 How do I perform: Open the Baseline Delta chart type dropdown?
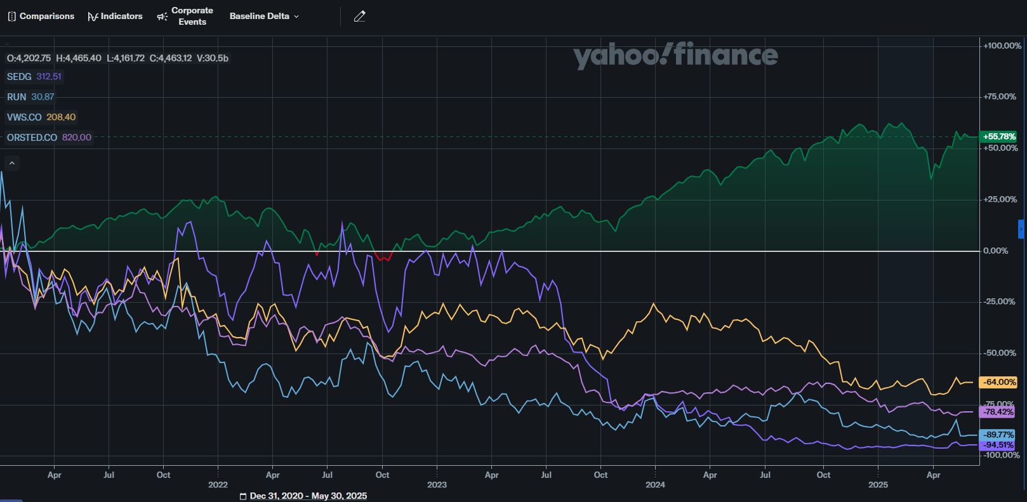[x=264, y=17]
